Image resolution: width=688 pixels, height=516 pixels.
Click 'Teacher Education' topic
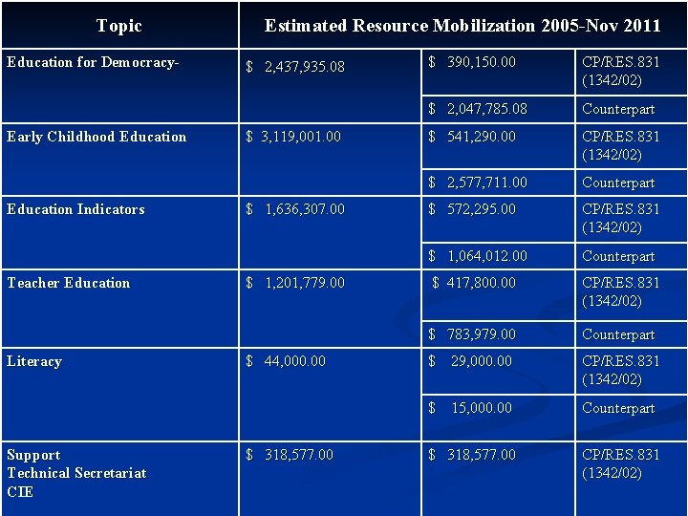pos(119,309)
